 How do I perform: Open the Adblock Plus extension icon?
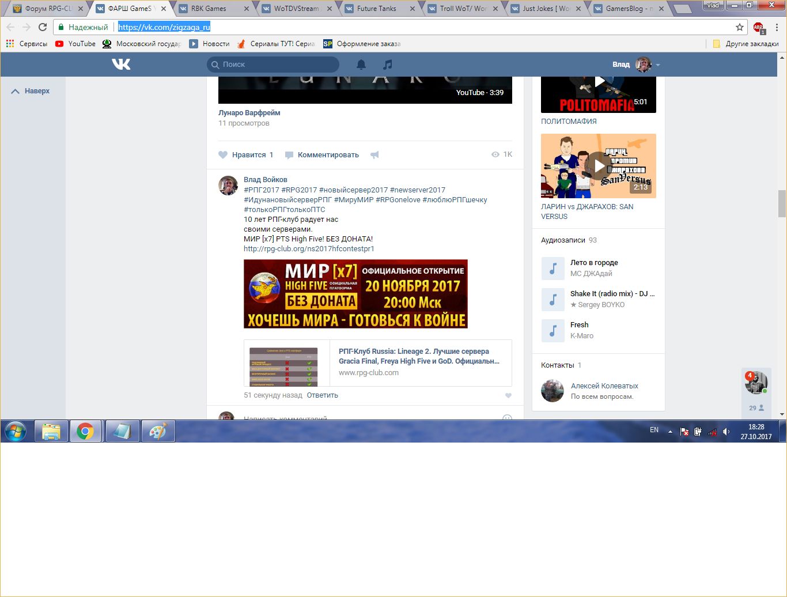click(758, 27)
